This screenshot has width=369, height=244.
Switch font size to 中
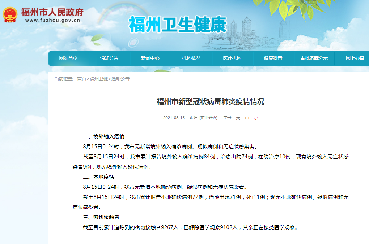[x=247, y=118]
